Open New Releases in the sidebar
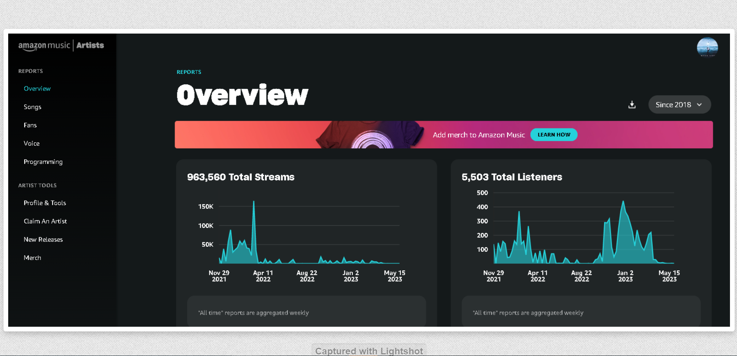 (43, 240)
